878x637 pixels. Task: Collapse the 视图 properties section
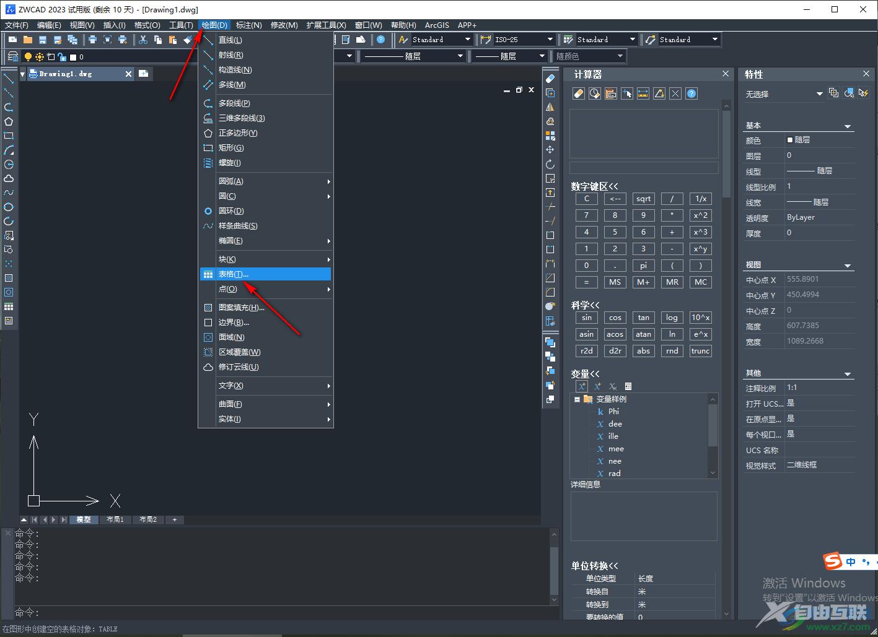(848, 266)
